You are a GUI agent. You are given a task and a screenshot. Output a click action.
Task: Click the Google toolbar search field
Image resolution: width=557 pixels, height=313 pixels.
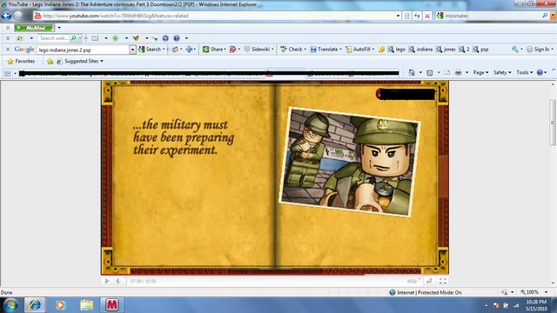point(83,50)
